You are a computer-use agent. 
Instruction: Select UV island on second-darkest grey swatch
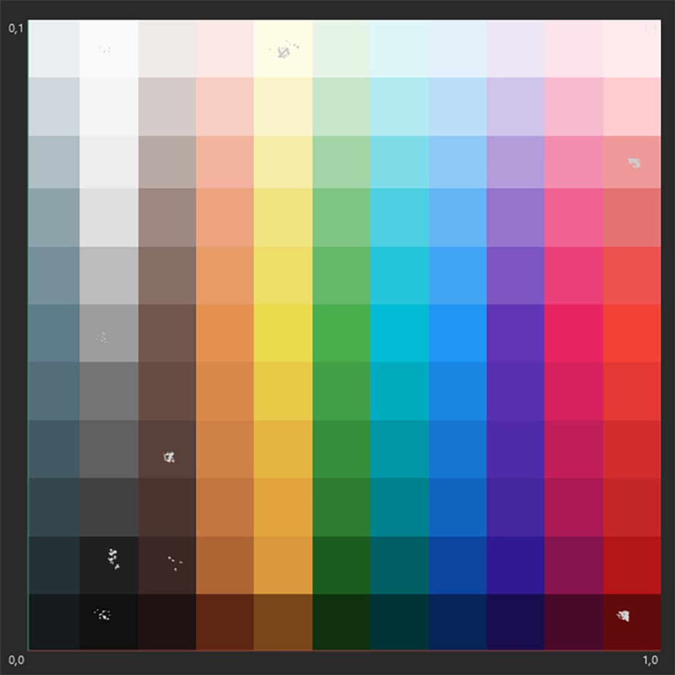click(113, 559)
